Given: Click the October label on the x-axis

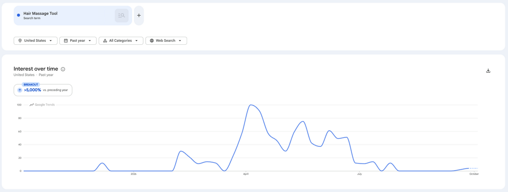Looking at the screenshot, I should point(474,174).
